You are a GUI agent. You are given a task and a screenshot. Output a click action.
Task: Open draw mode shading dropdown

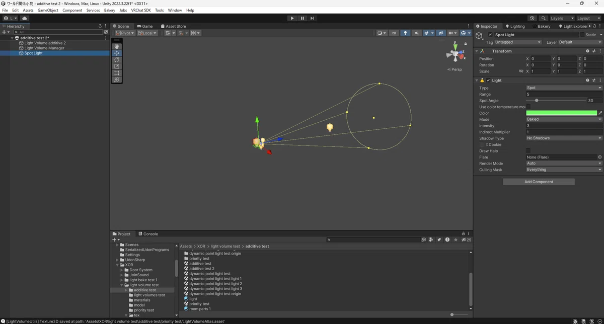382,33
